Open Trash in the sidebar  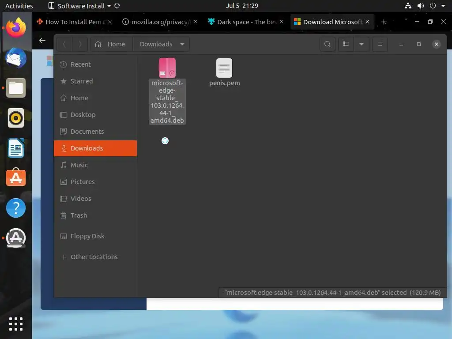click(95, 215)
